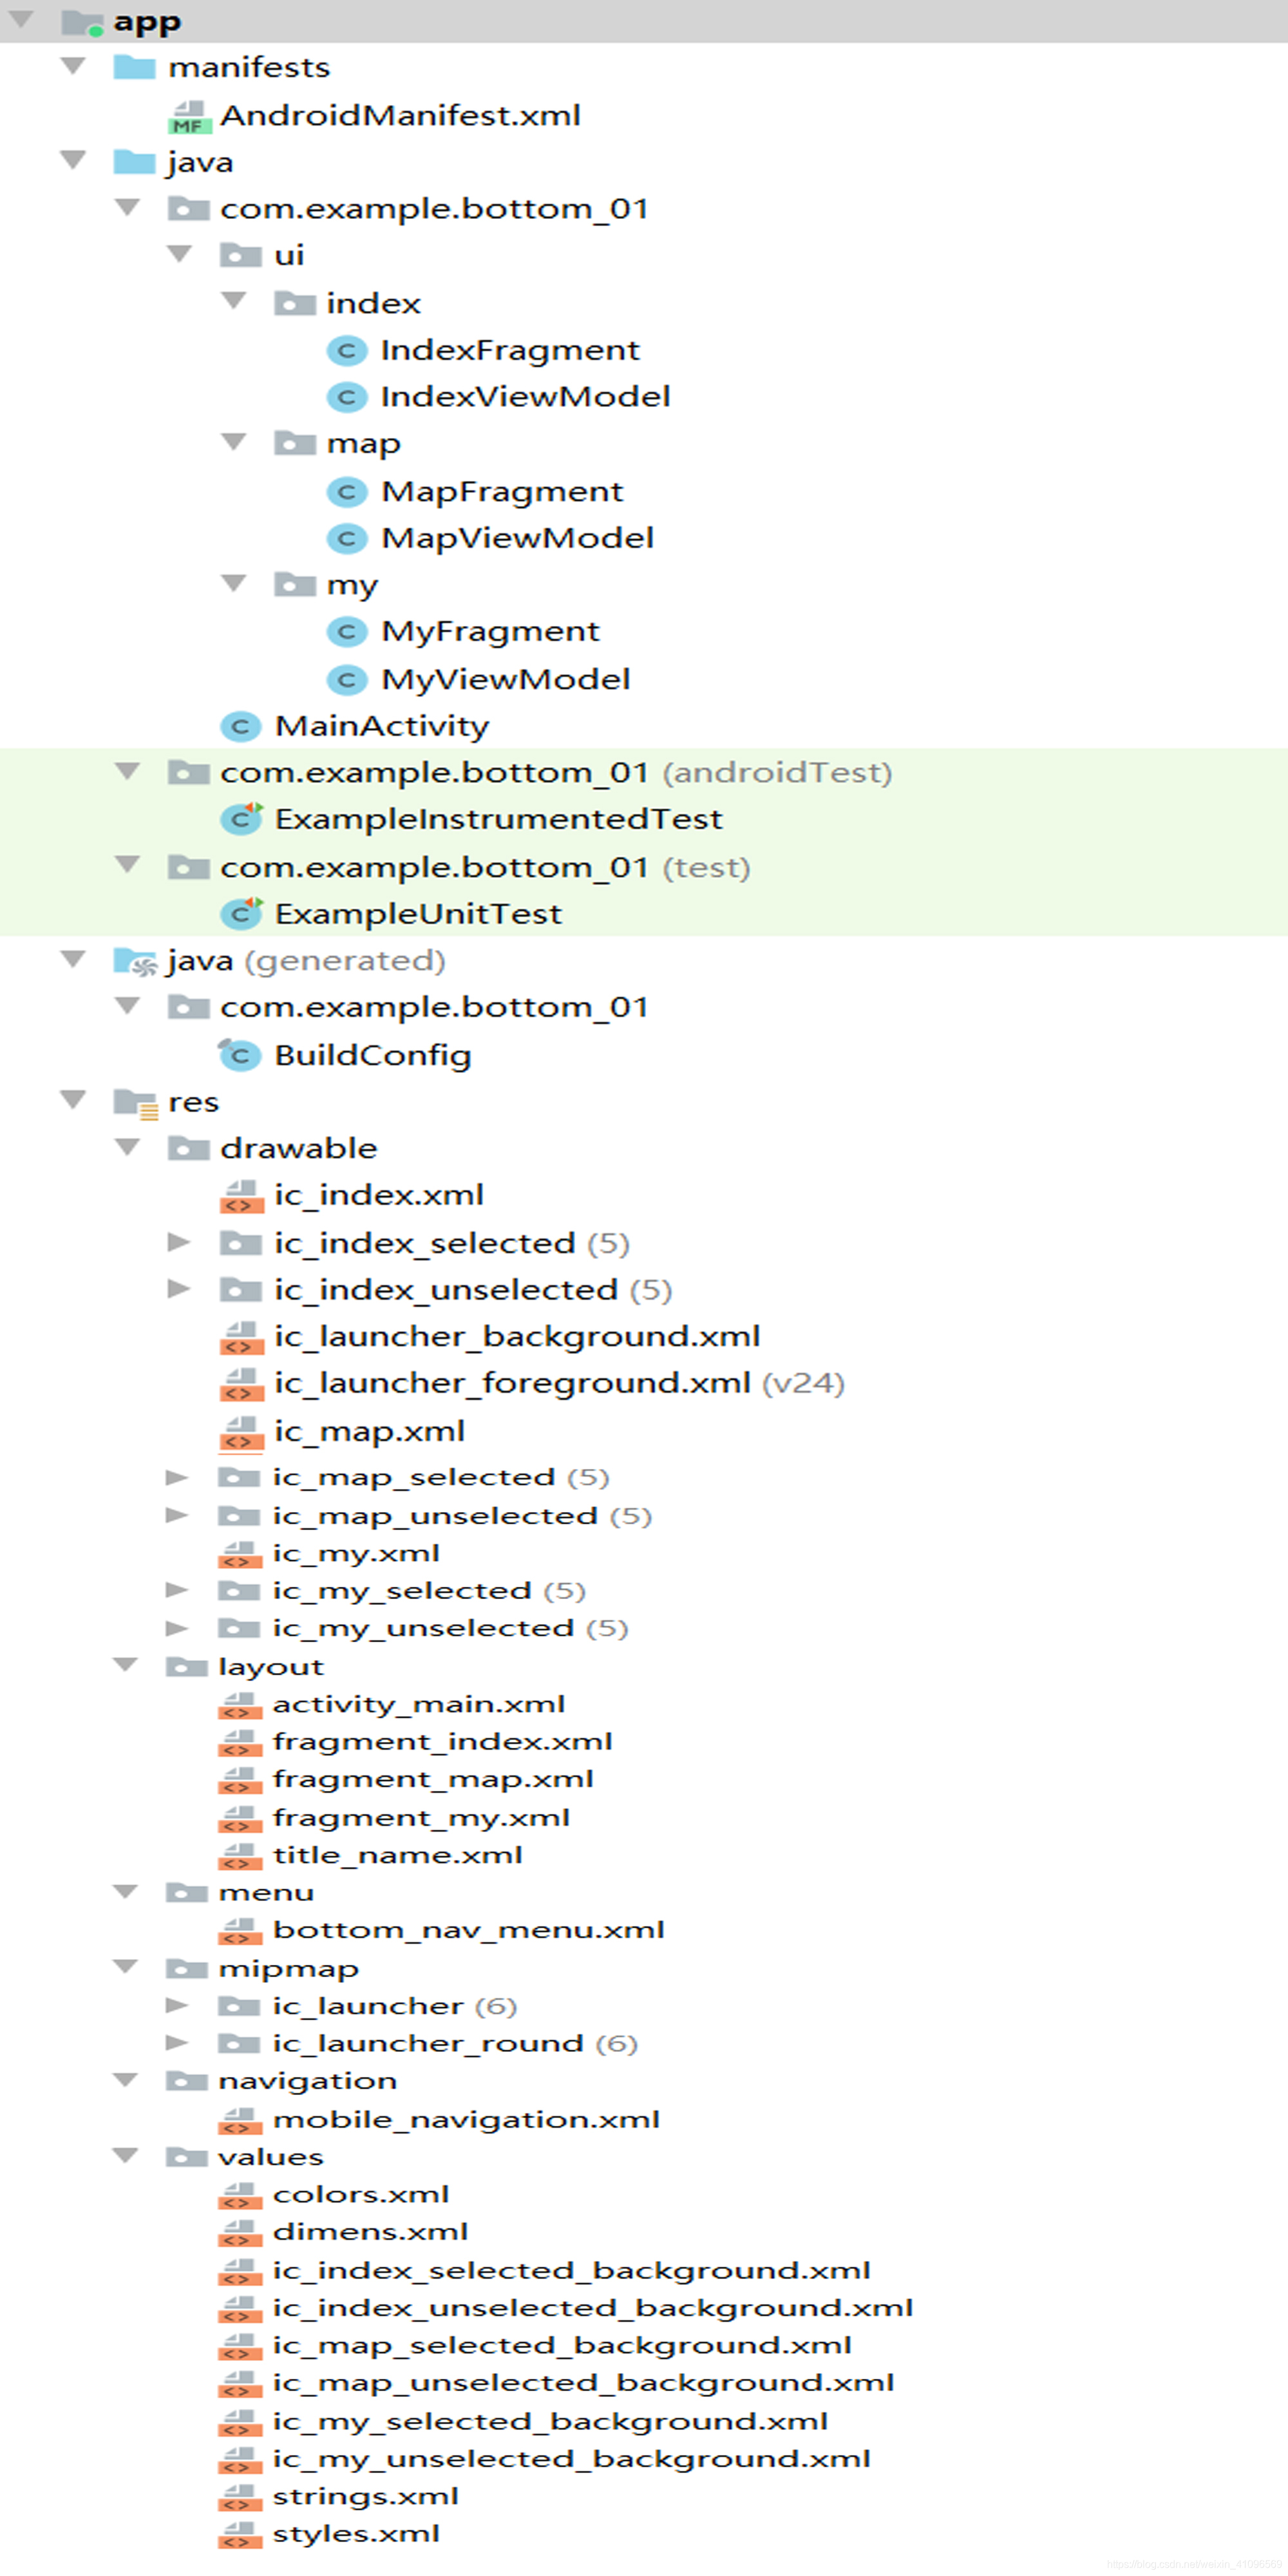
Task: Click the styles.xml file icon
Action: coord(240,2534)
